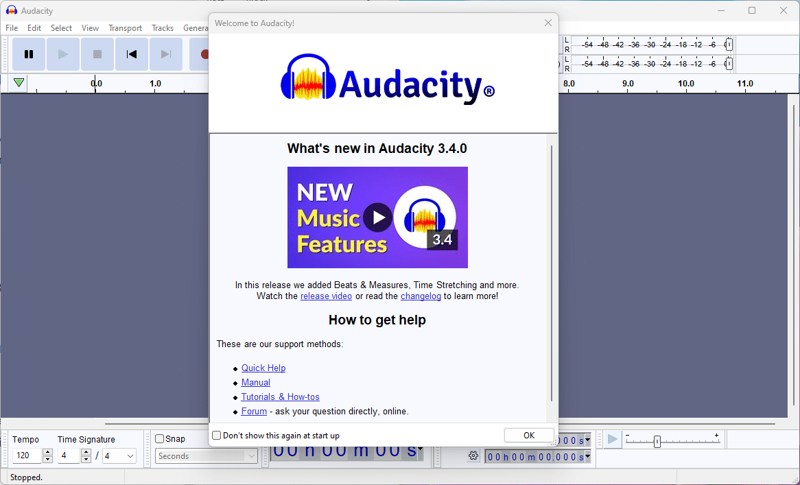The image size is (800, 485).
Task: Open the time signature denominator dropdown
Action: (130, 456)
